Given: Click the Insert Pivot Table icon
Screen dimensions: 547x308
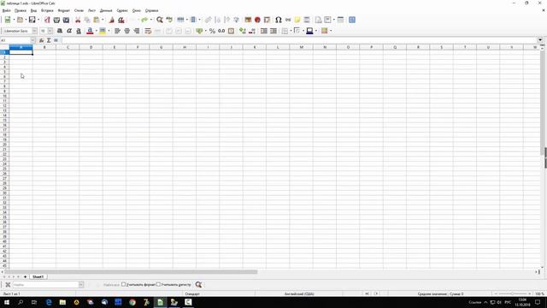Looking at the screenshot, I should (x=267, y=20).
